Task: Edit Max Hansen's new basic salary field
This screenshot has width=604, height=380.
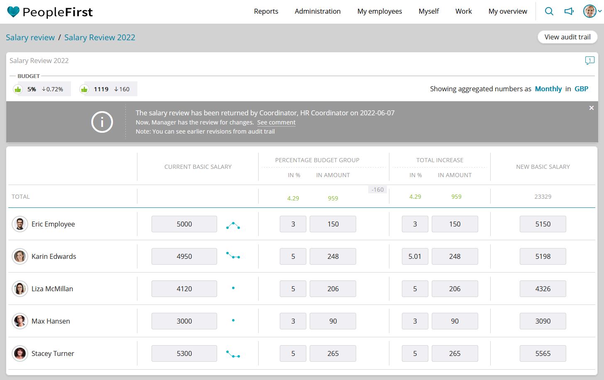Action: click(x=543, y=321)
